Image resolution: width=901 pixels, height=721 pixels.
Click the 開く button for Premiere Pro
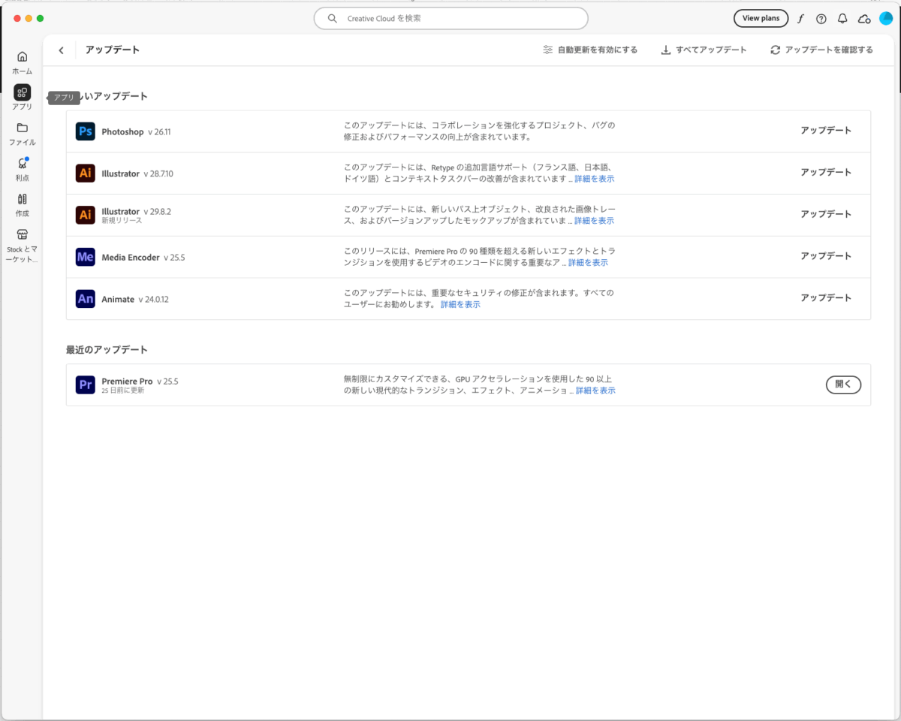click(843, 385)
